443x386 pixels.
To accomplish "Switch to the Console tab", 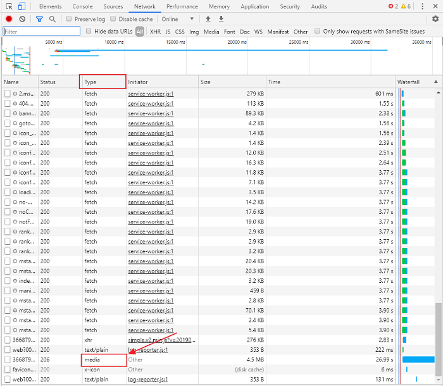I will [82, 6].
